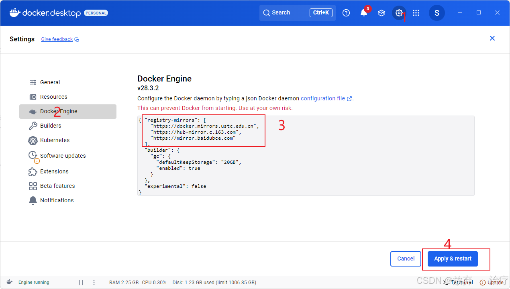The image size is (510, 289).
Task: Select Builders in settings sidebar
Action: pyautogui.click(x=68, y=126)
